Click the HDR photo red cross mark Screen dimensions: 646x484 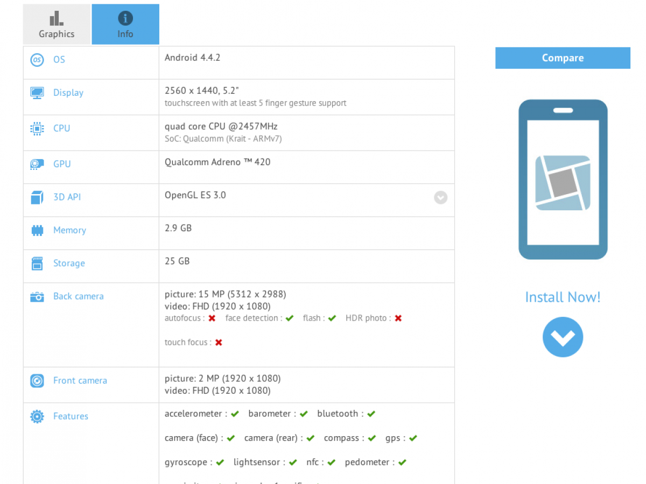[398, 318]
